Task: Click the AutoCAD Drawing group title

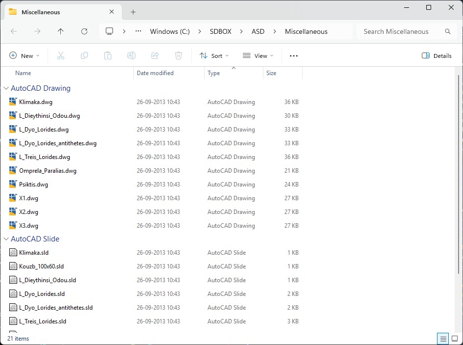Action: [40, 88]
